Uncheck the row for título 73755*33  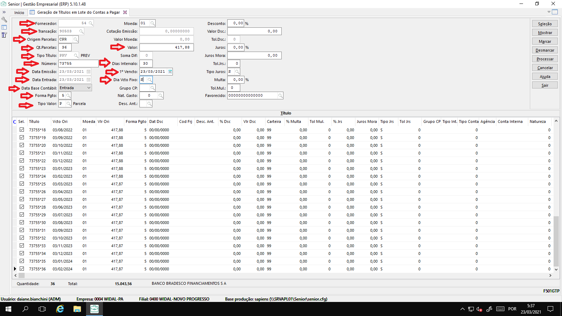click(22, 246)
